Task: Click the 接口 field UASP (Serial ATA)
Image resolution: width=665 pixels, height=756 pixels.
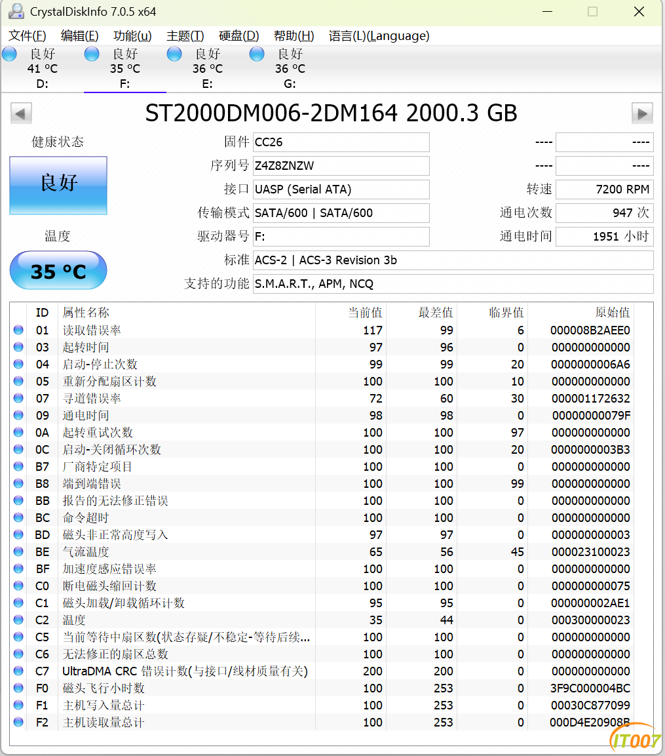Action: pos(341,189)
